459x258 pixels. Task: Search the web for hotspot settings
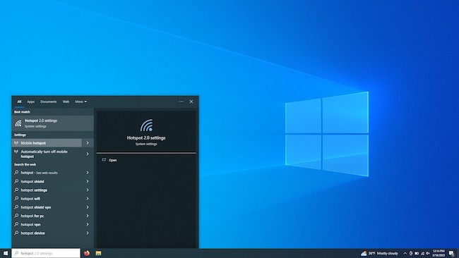[x=47, y=190]
